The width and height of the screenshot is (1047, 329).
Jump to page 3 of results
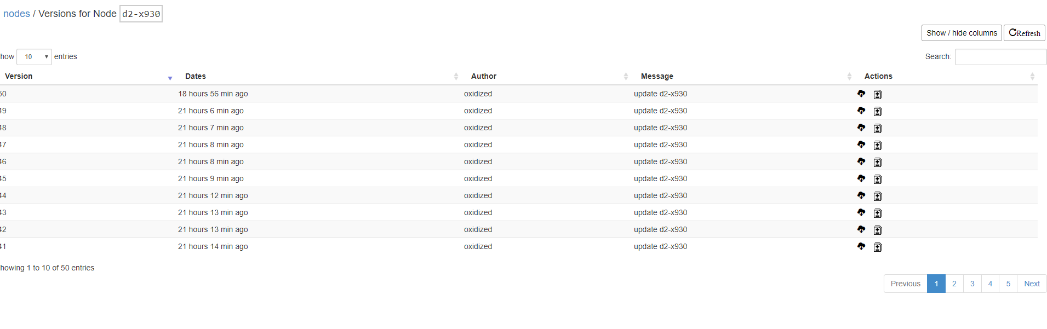tap(972, 284)
